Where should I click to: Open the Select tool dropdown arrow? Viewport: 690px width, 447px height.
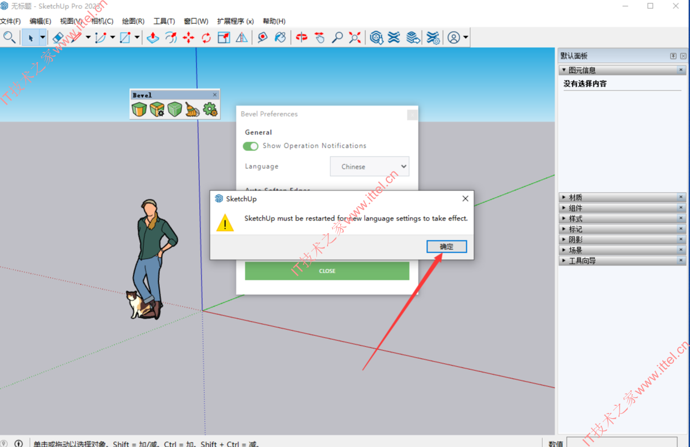(42, 37)
